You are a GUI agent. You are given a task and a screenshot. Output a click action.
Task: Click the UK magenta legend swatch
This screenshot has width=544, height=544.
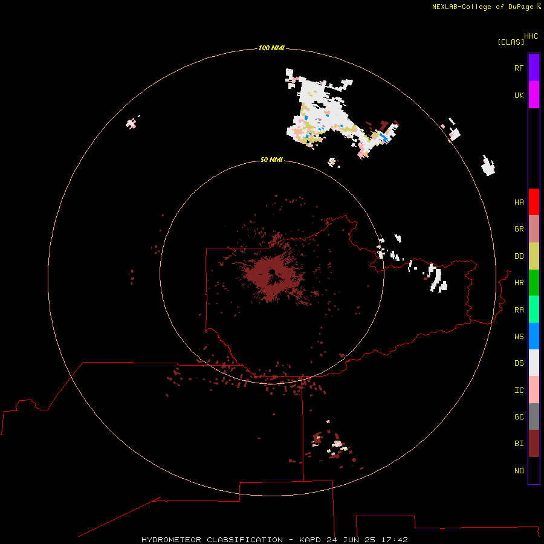pos(534,95)
